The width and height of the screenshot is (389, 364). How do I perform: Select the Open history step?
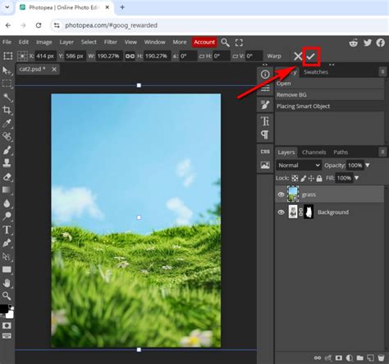[330, 84]
